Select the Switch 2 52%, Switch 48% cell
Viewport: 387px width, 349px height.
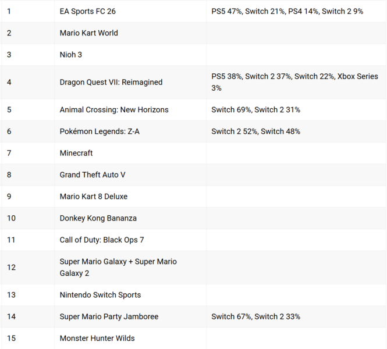coord(255,131)
